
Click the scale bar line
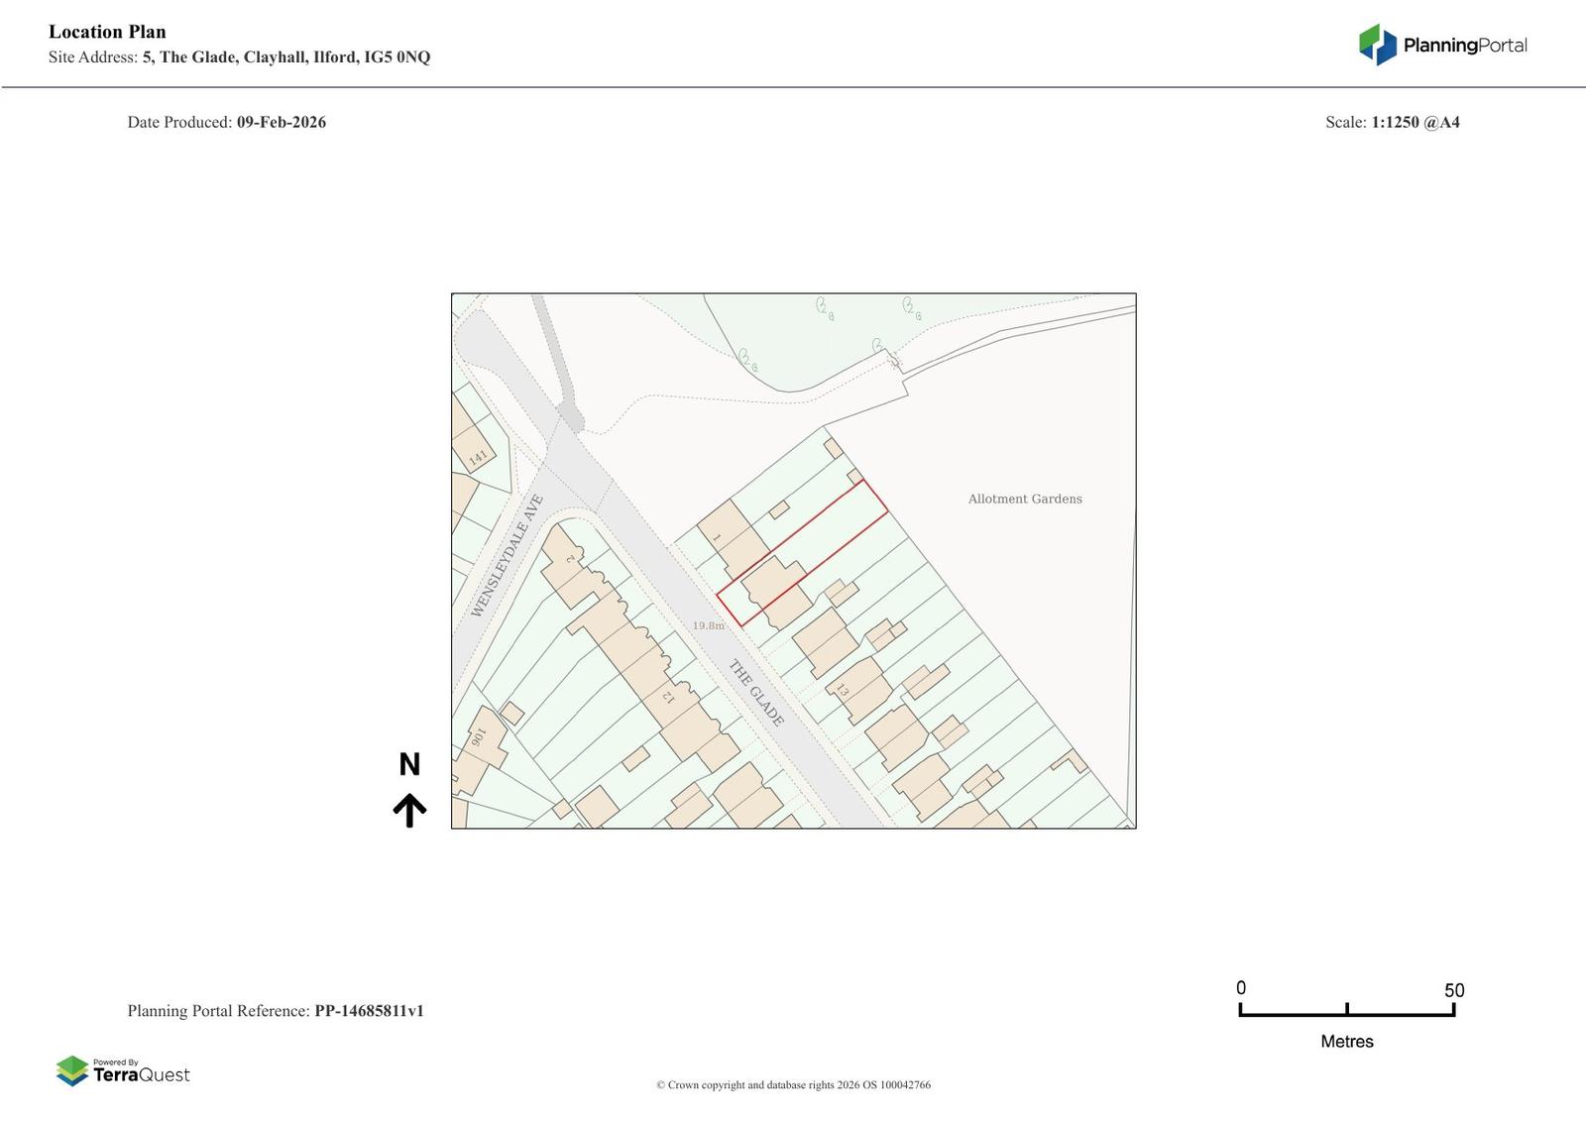coord(1346,1013)
